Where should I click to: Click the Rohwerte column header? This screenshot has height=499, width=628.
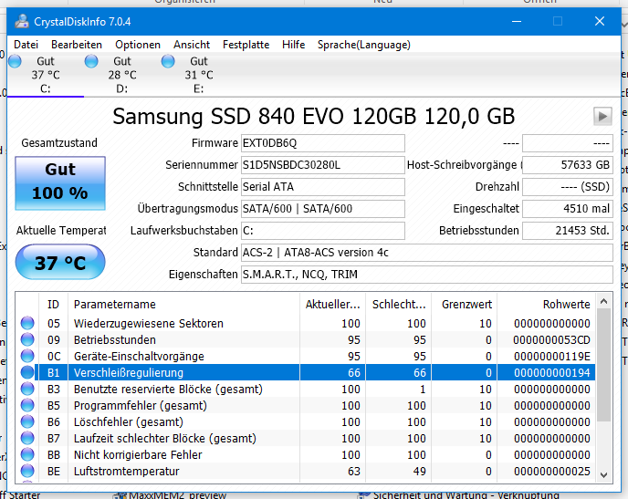click(546, 304)
